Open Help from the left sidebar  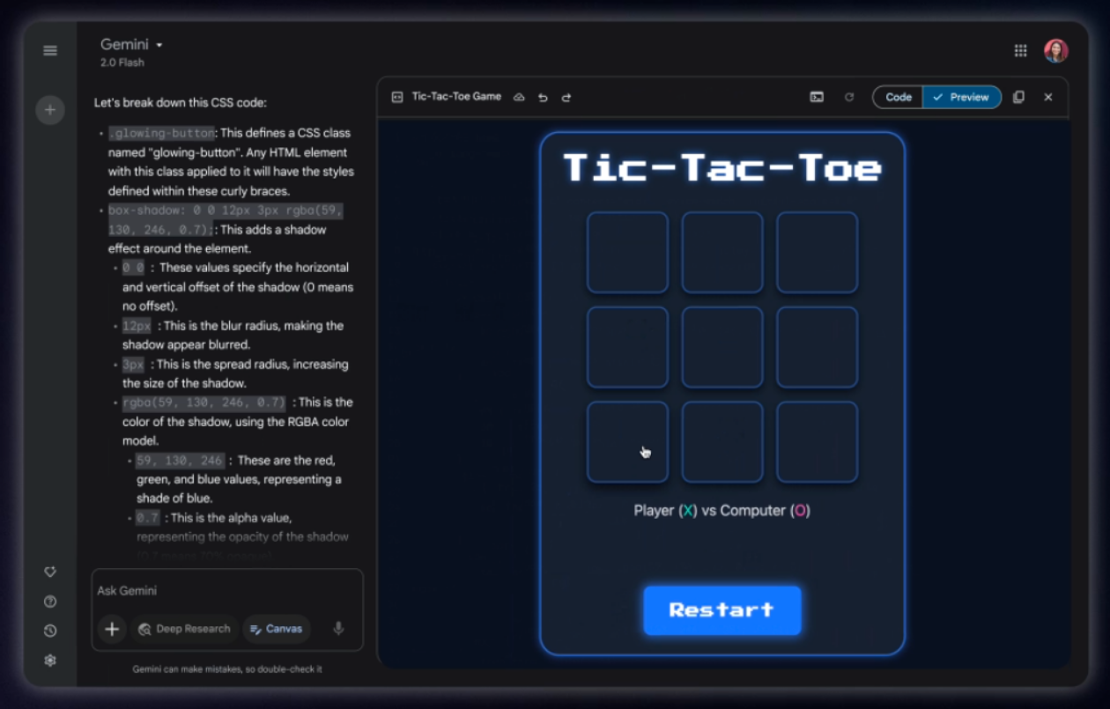[x=50, y=602]
